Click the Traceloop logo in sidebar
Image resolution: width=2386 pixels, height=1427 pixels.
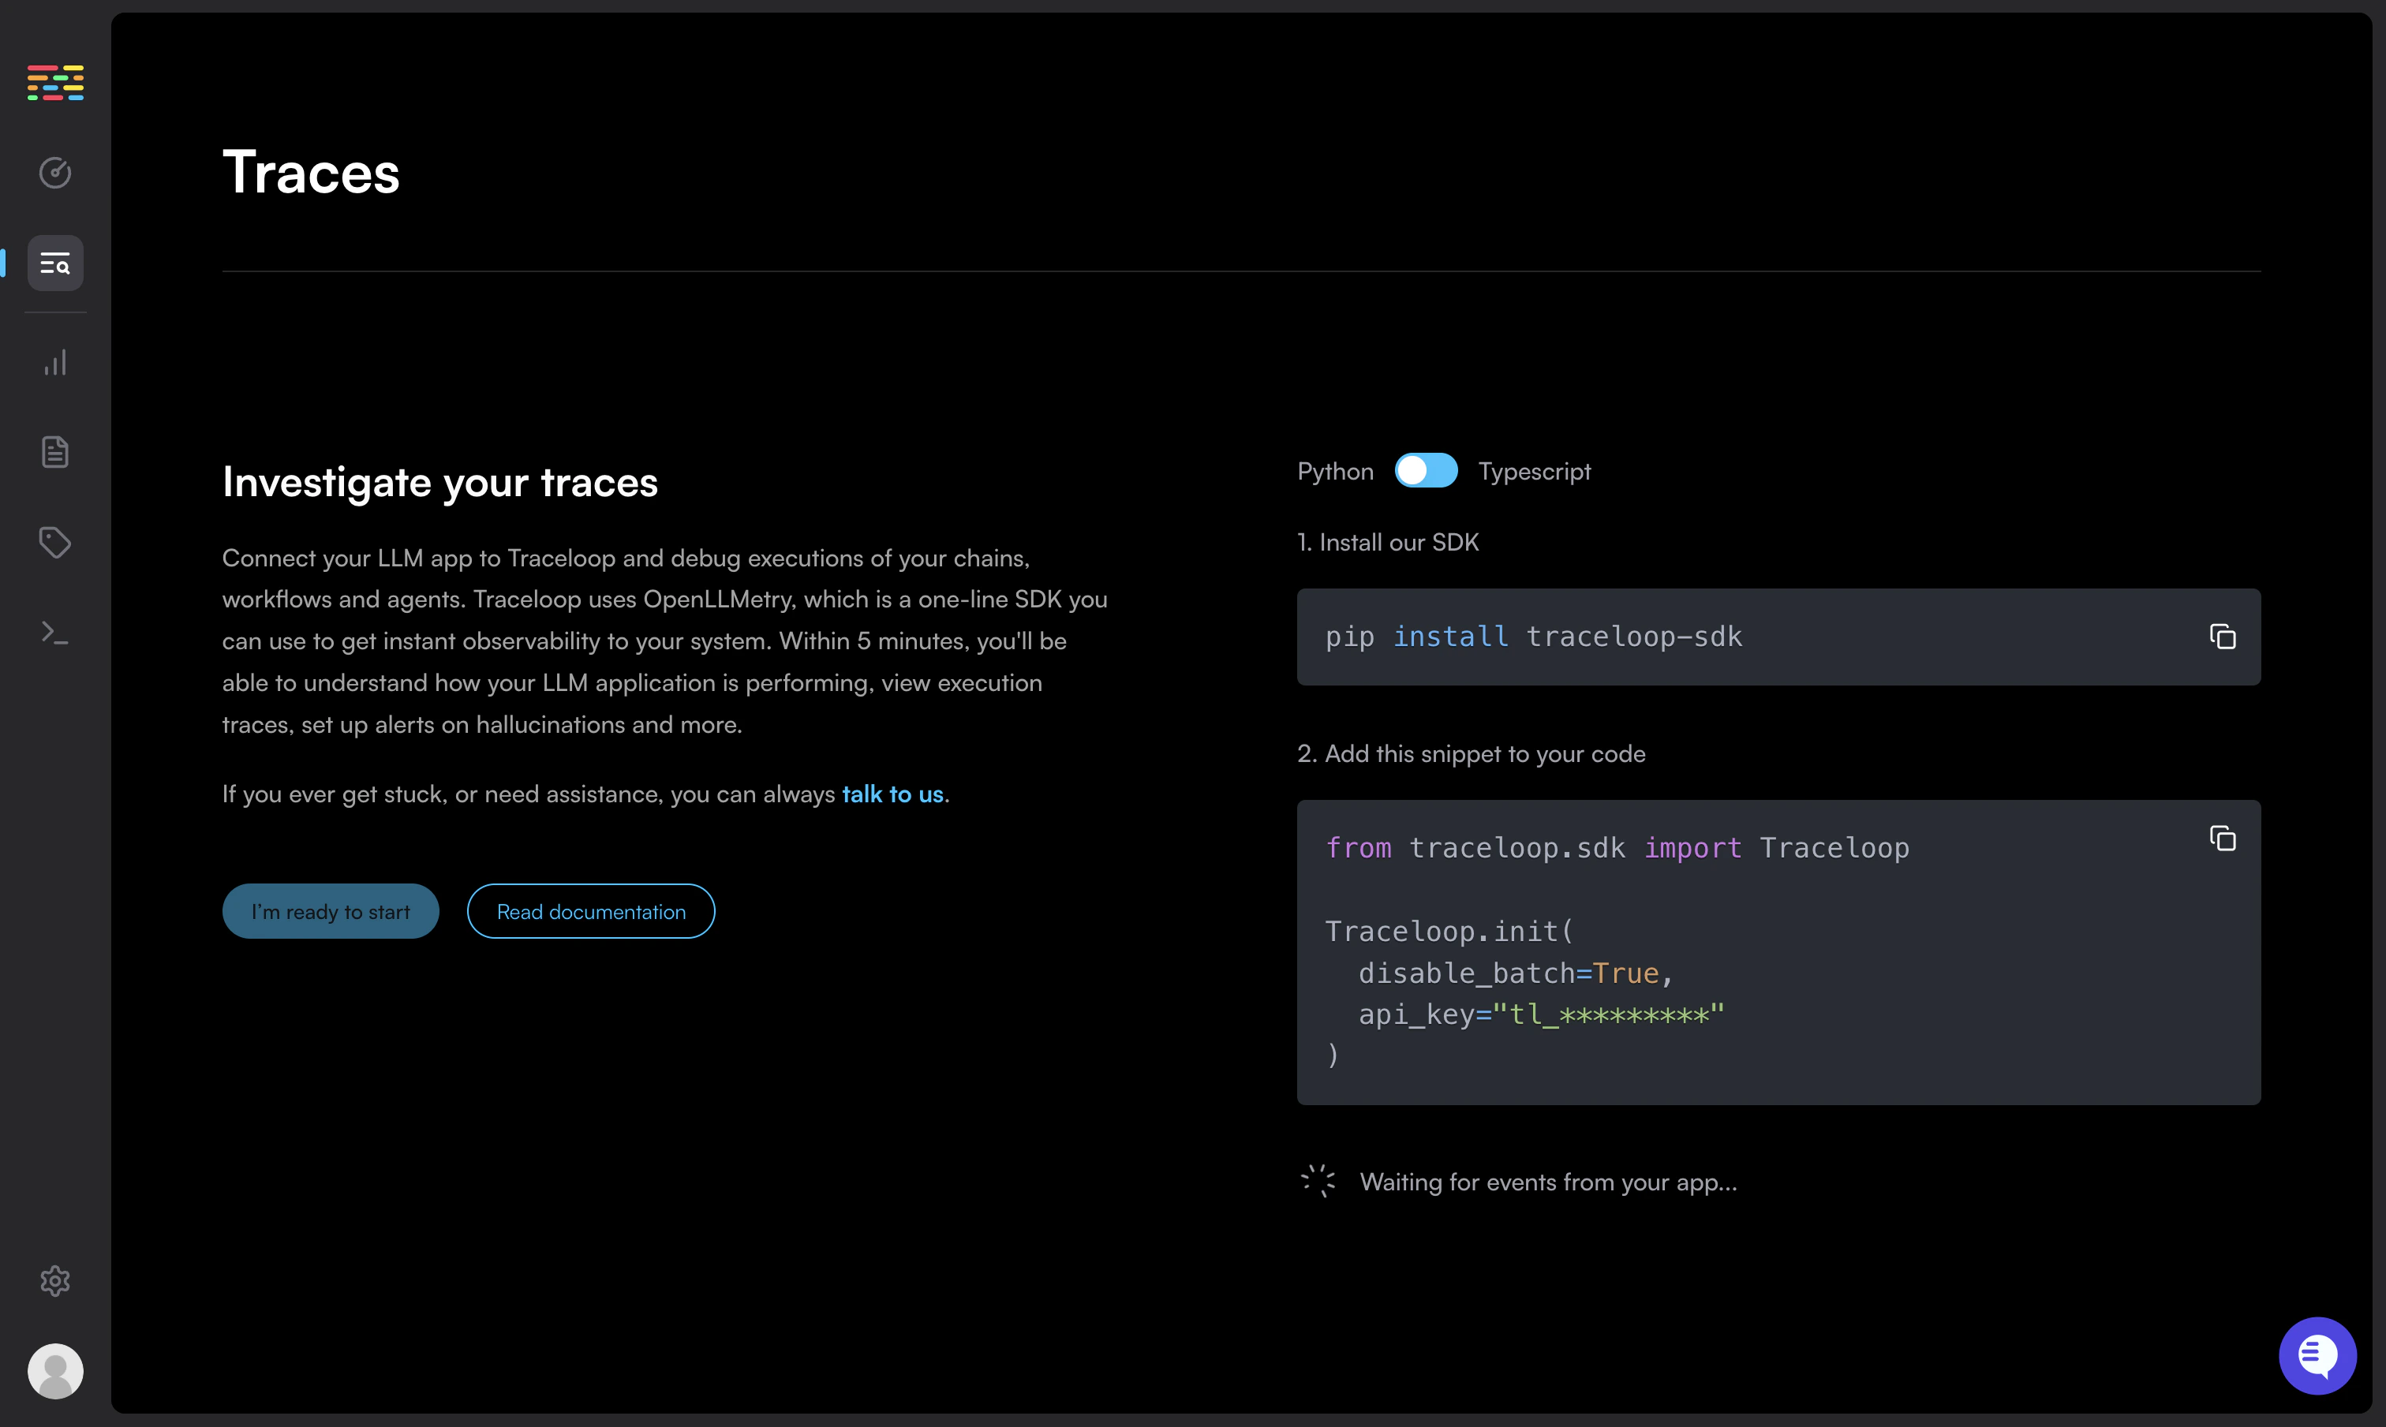54,83
